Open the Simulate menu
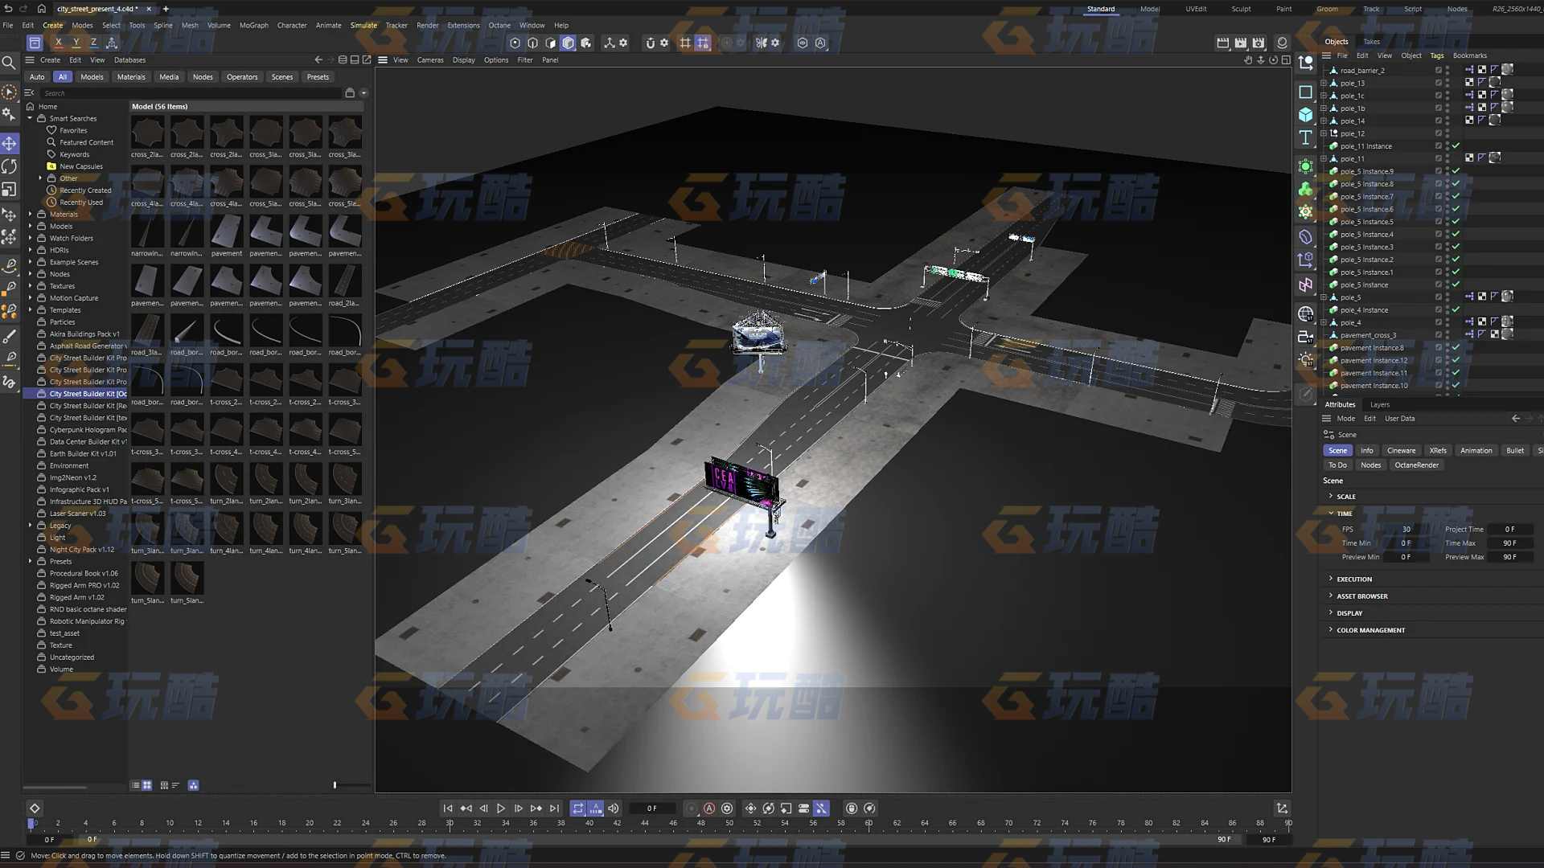Viewport: 1544px width, 868px height. click(x=363, y=25)
